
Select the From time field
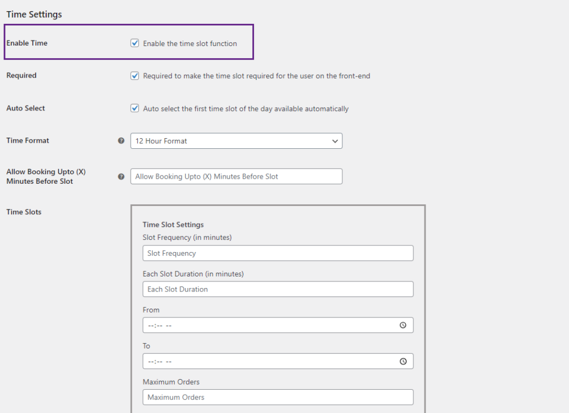pos(278,325)
